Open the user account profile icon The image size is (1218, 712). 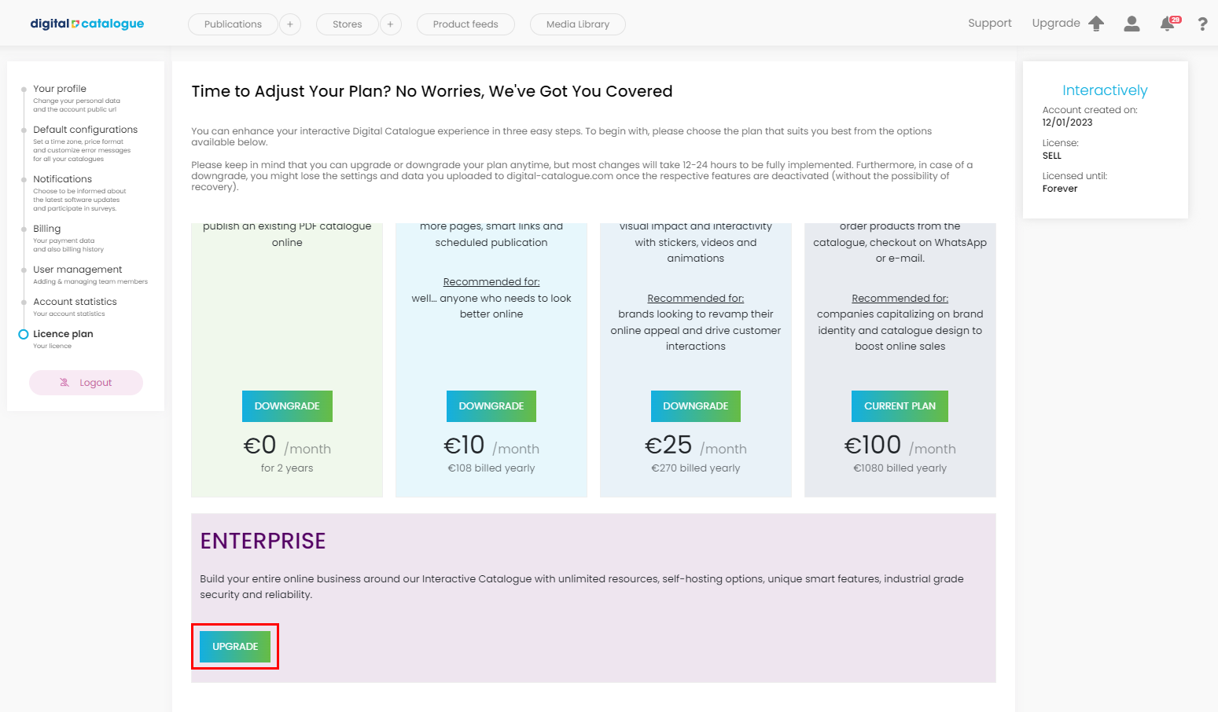1132,24
